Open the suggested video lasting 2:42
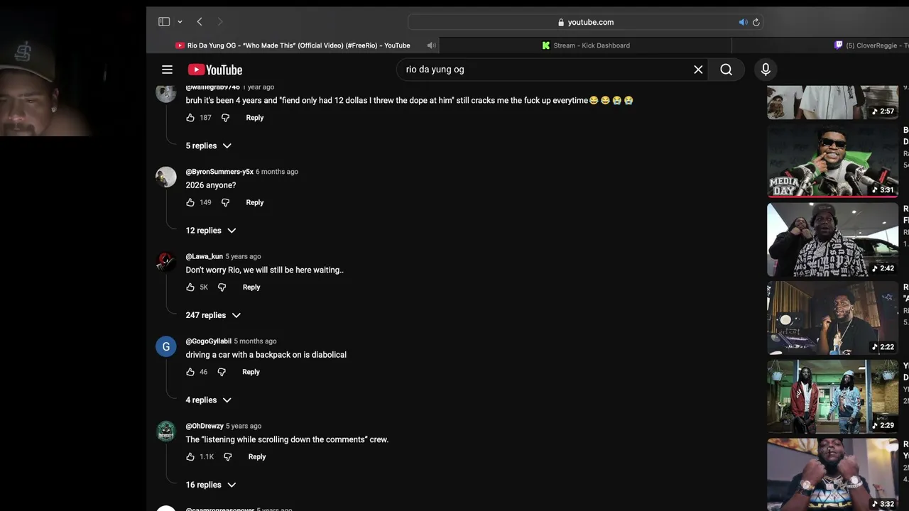This screenshot has width=909, height=511. click(832, 240)
